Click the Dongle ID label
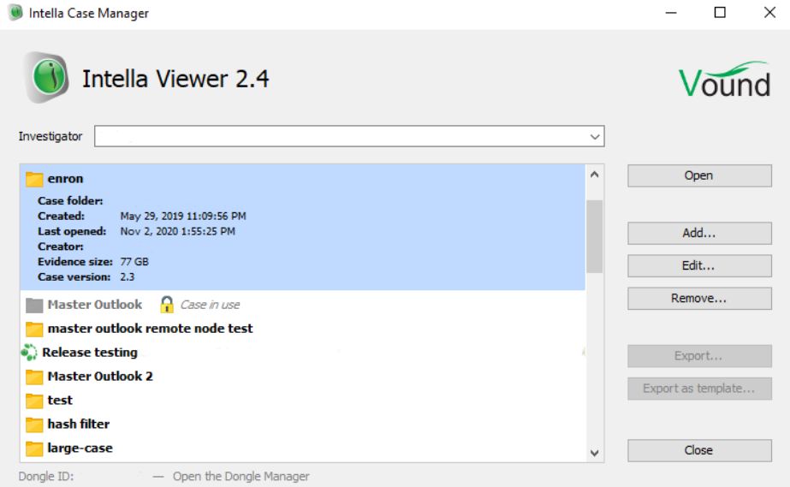This screenshot has width=790, height=487. pos(46,477)
